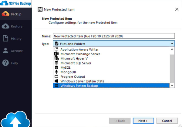Click the dialog resize grip corner
This screenshot has height=127, width=182.
(180, 125)
